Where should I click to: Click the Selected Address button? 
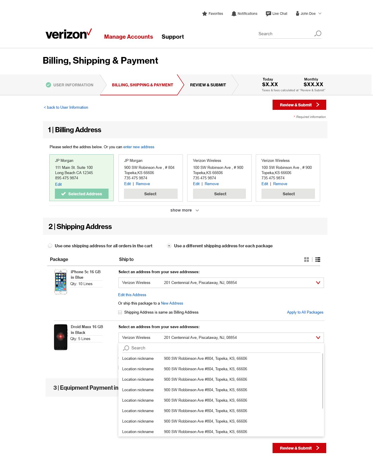tap(82, 194)
